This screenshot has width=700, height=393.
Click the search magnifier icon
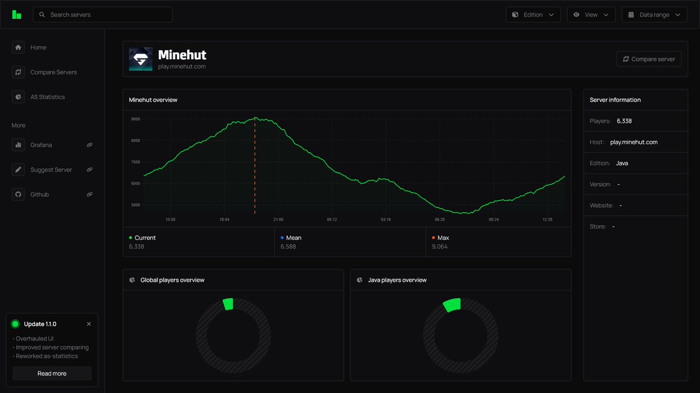pos(42,15)
